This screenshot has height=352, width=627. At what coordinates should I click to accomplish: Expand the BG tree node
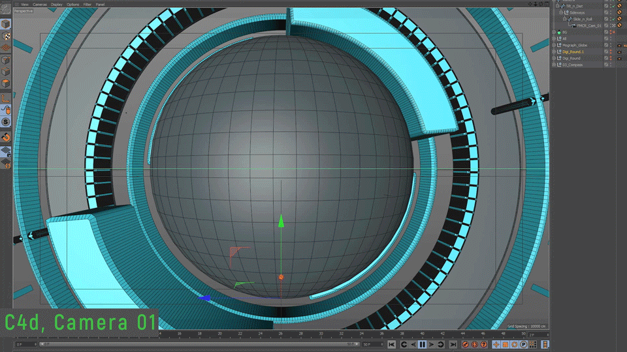pos(555,32)
